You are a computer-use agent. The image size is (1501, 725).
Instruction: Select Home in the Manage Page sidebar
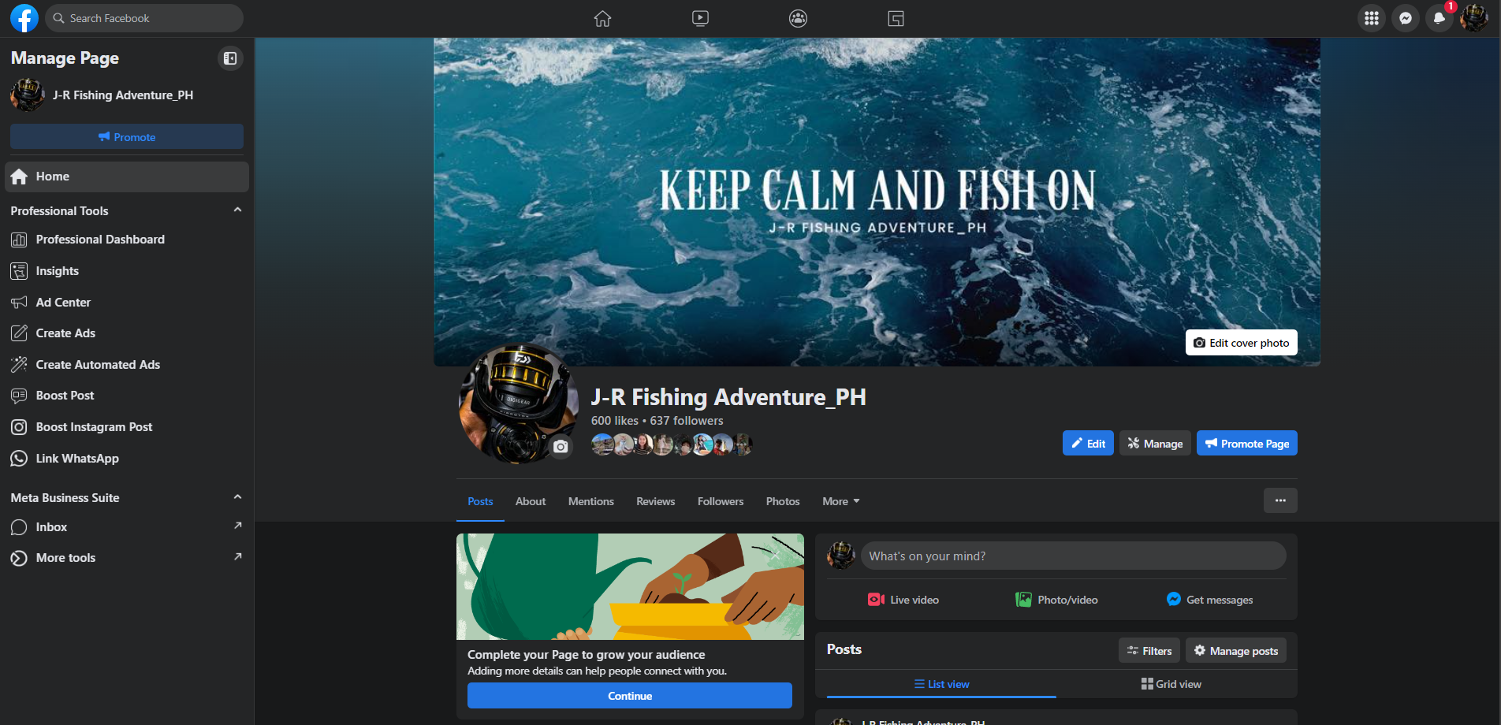tap(127, 177)
